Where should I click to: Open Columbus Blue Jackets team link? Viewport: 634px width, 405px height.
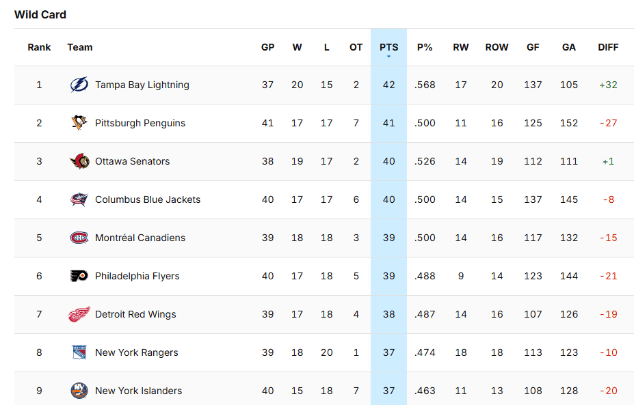(148, 200)
